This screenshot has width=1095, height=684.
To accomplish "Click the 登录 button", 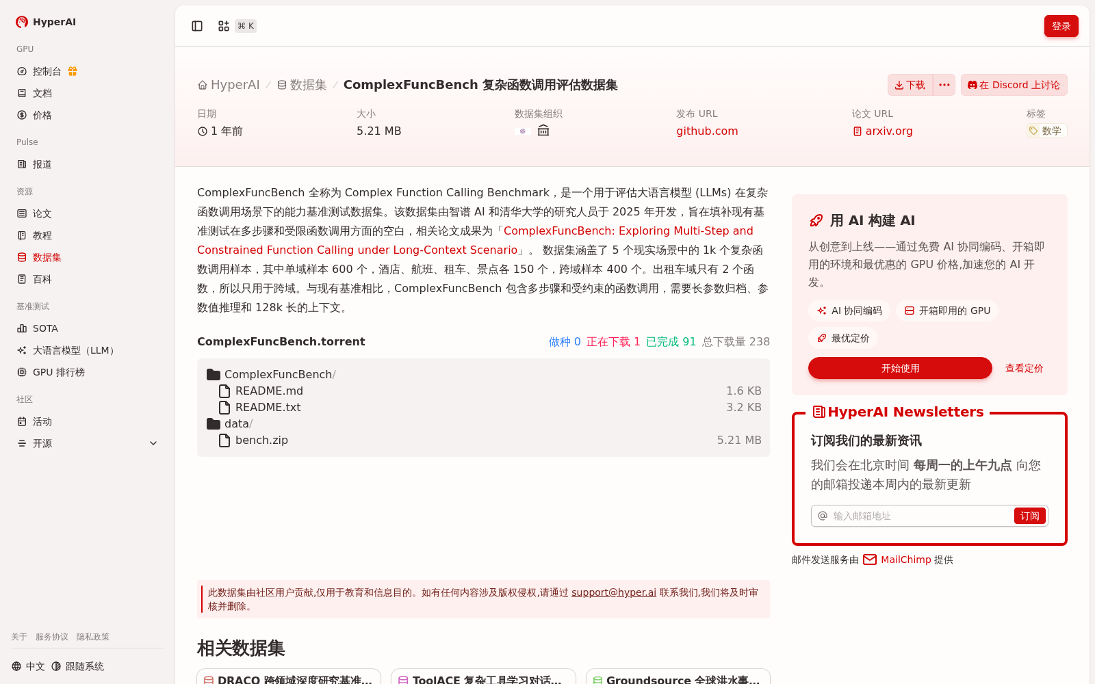I will [1061, 26].
